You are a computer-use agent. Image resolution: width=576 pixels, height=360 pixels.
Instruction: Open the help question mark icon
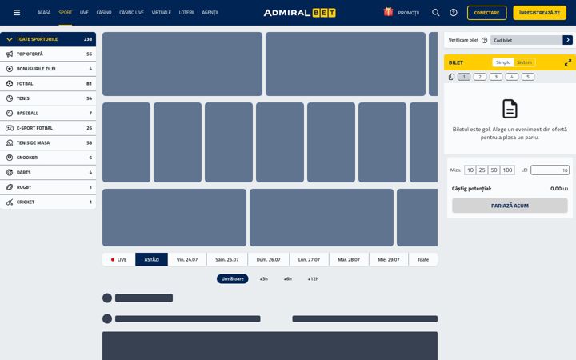tap(454, 13)
